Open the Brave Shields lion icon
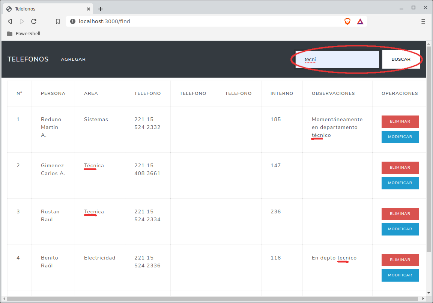Image resolution: width=433 pixels, height=303 pixels. 347,21
